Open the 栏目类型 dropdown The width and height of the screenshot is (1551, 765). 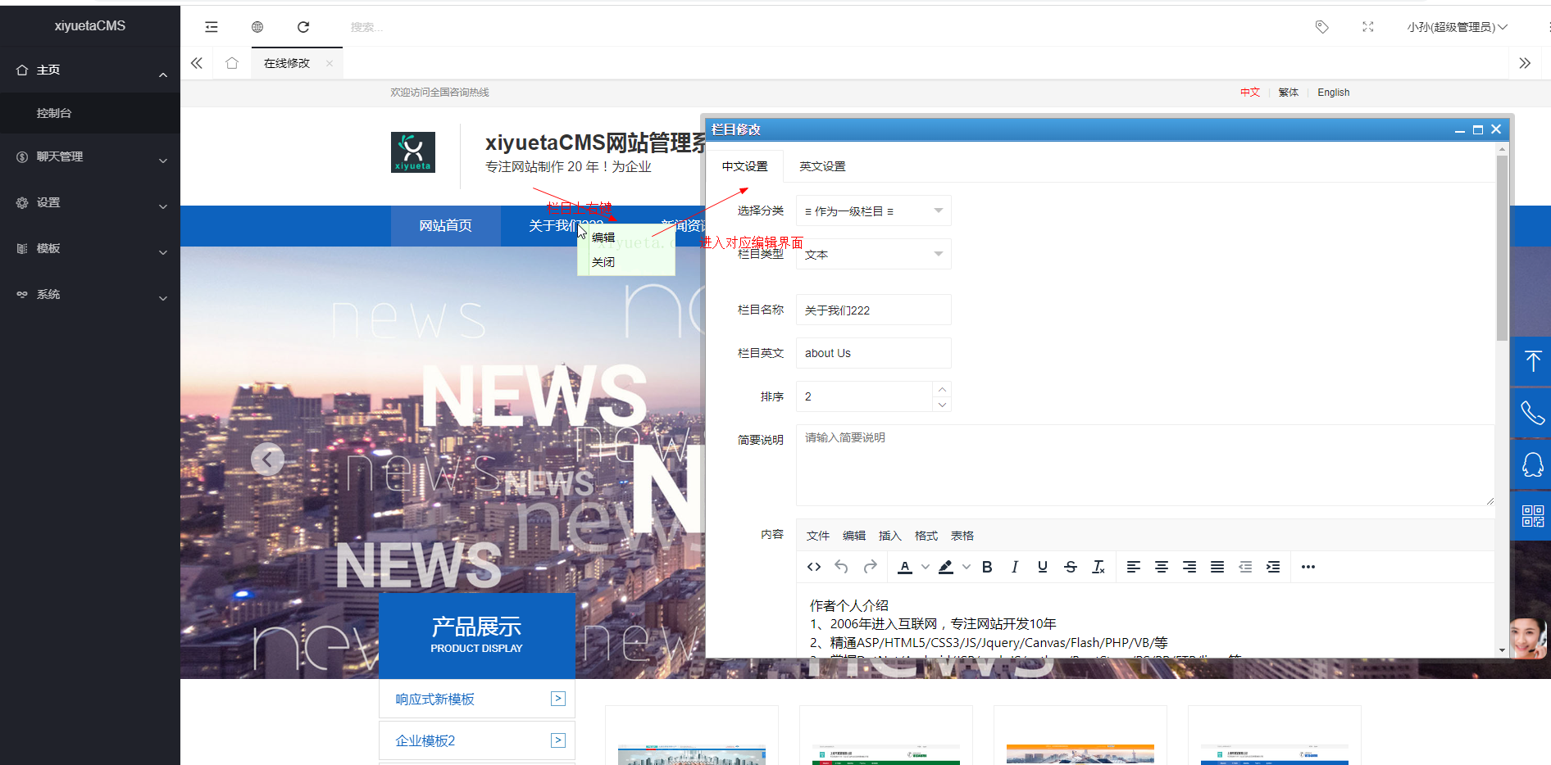coord(874,255)
